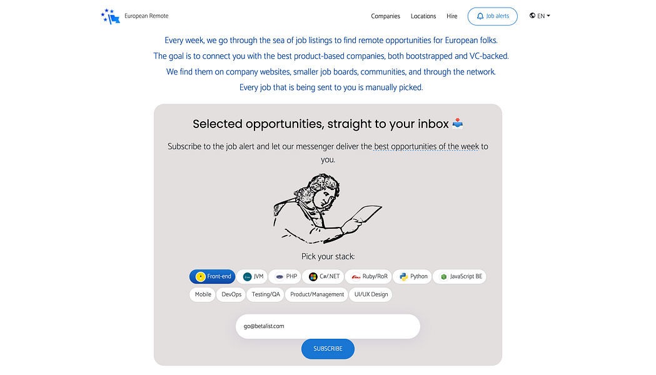Click the PHP logo icon
656x375 pixels.
click(279, 277)
